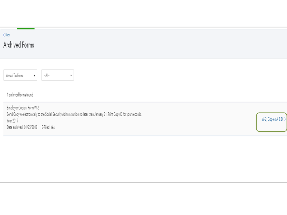
Task: Open the --All-- filter dropdown
Action: tap(57, 75)
